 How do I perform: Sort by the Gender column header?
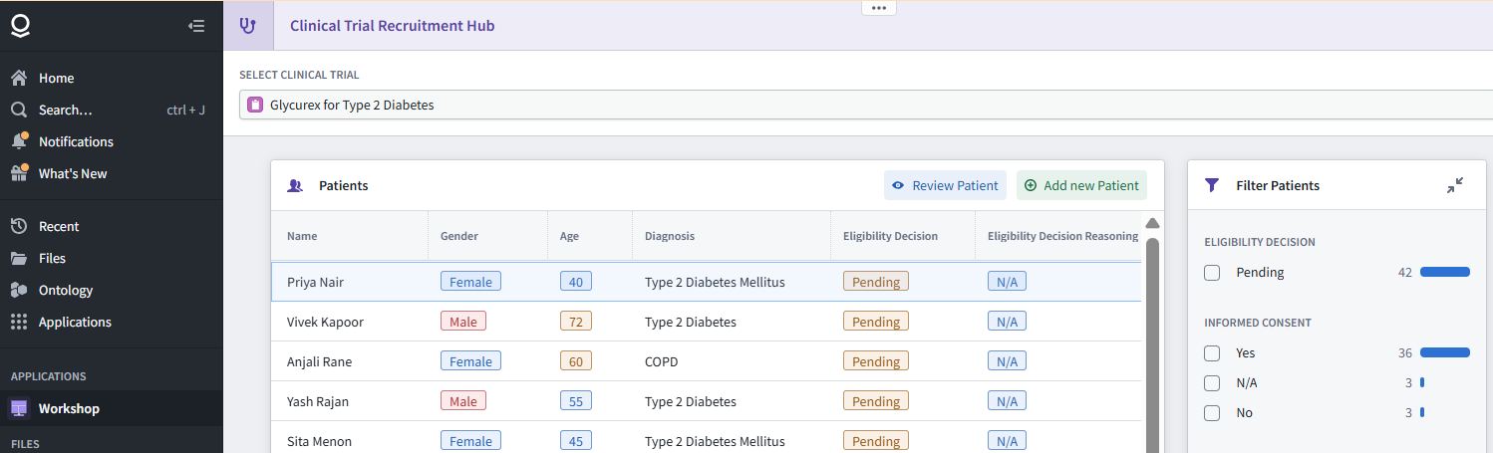click(x=488, y=236)
